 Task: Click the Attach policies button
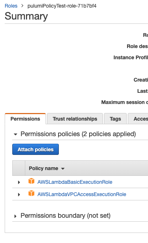pyautogui.click(x=35, y=149)
